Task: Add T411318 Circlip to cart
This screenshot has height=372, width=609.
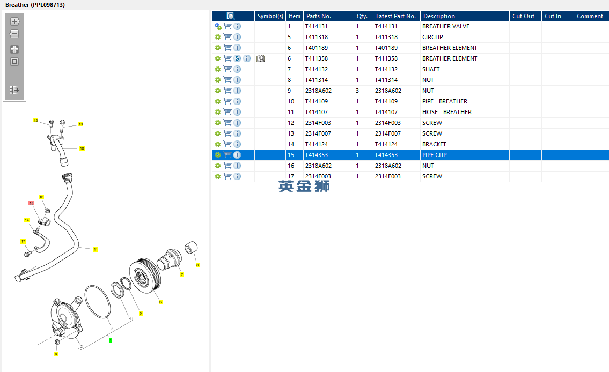Action: click(228, 37)
